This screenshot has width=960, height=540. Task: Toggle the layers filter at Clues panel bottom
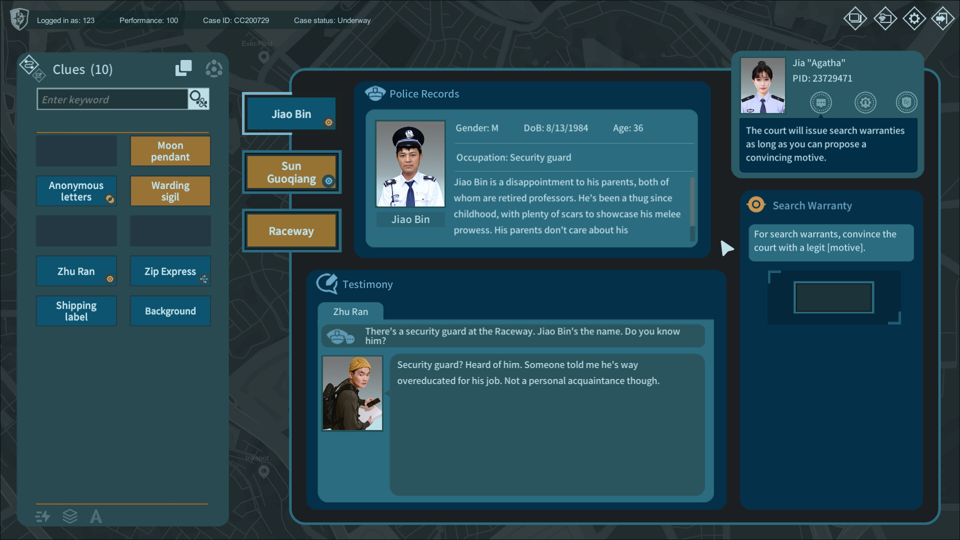[x=70, y=516]
